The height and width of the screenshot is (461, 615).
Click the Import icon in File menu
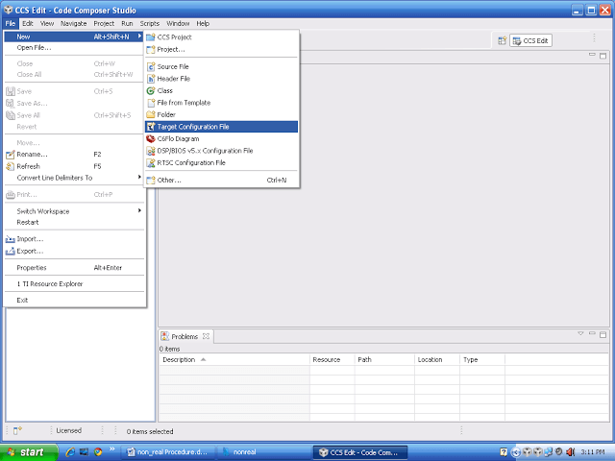pos(11,239)
